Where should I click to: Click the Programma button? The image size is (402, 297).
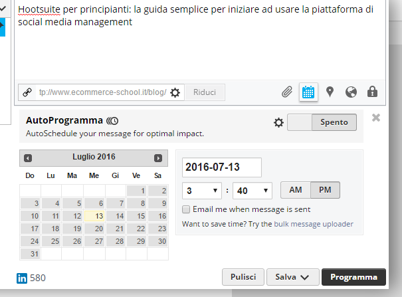tap(353, 277)
